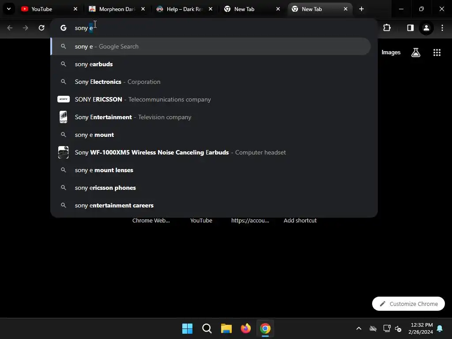Focus the address bar text 'sony e'
Viewport: 452px width, 339px height.
(x=83, y=28)
